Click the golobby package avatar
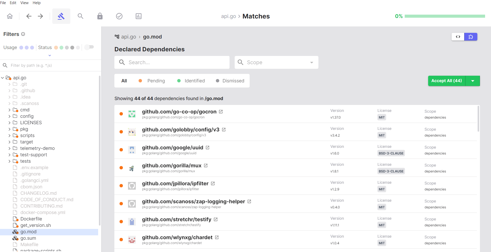The image size is (491, 252). (x=132, y=132)
